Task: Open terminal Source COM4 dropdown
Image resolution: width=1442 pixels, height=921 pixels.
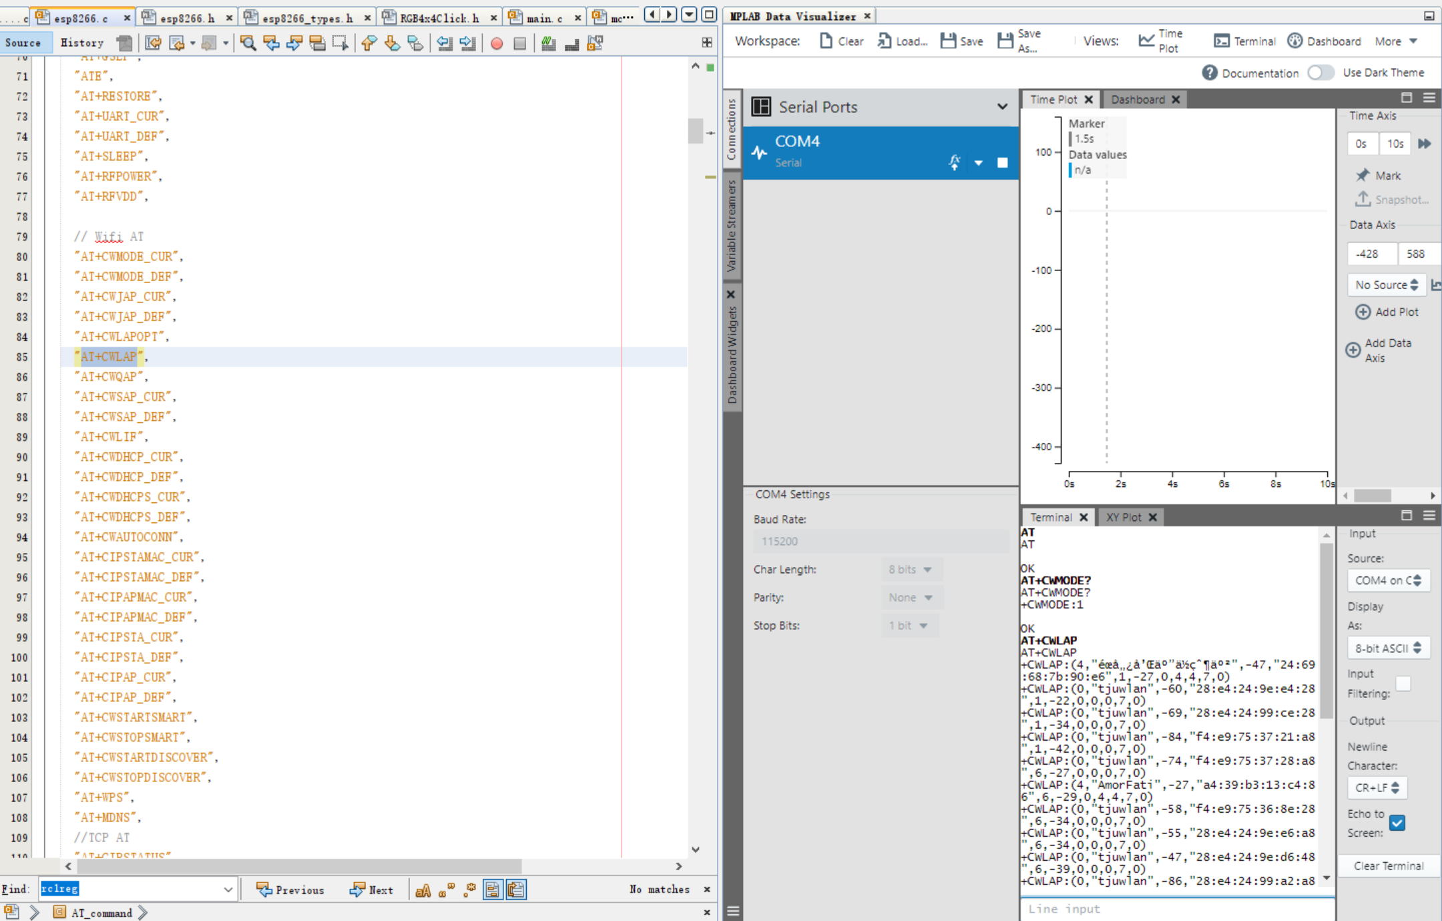Action: coord(1388,580)
